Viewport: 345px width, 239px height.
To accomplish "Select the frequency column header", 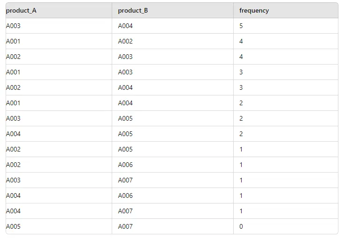I will tap(254, 10).
